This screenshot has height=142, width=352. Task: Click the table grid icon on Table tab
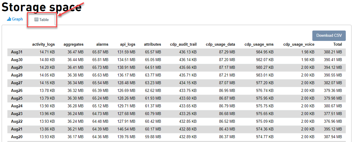coord(36,20)
